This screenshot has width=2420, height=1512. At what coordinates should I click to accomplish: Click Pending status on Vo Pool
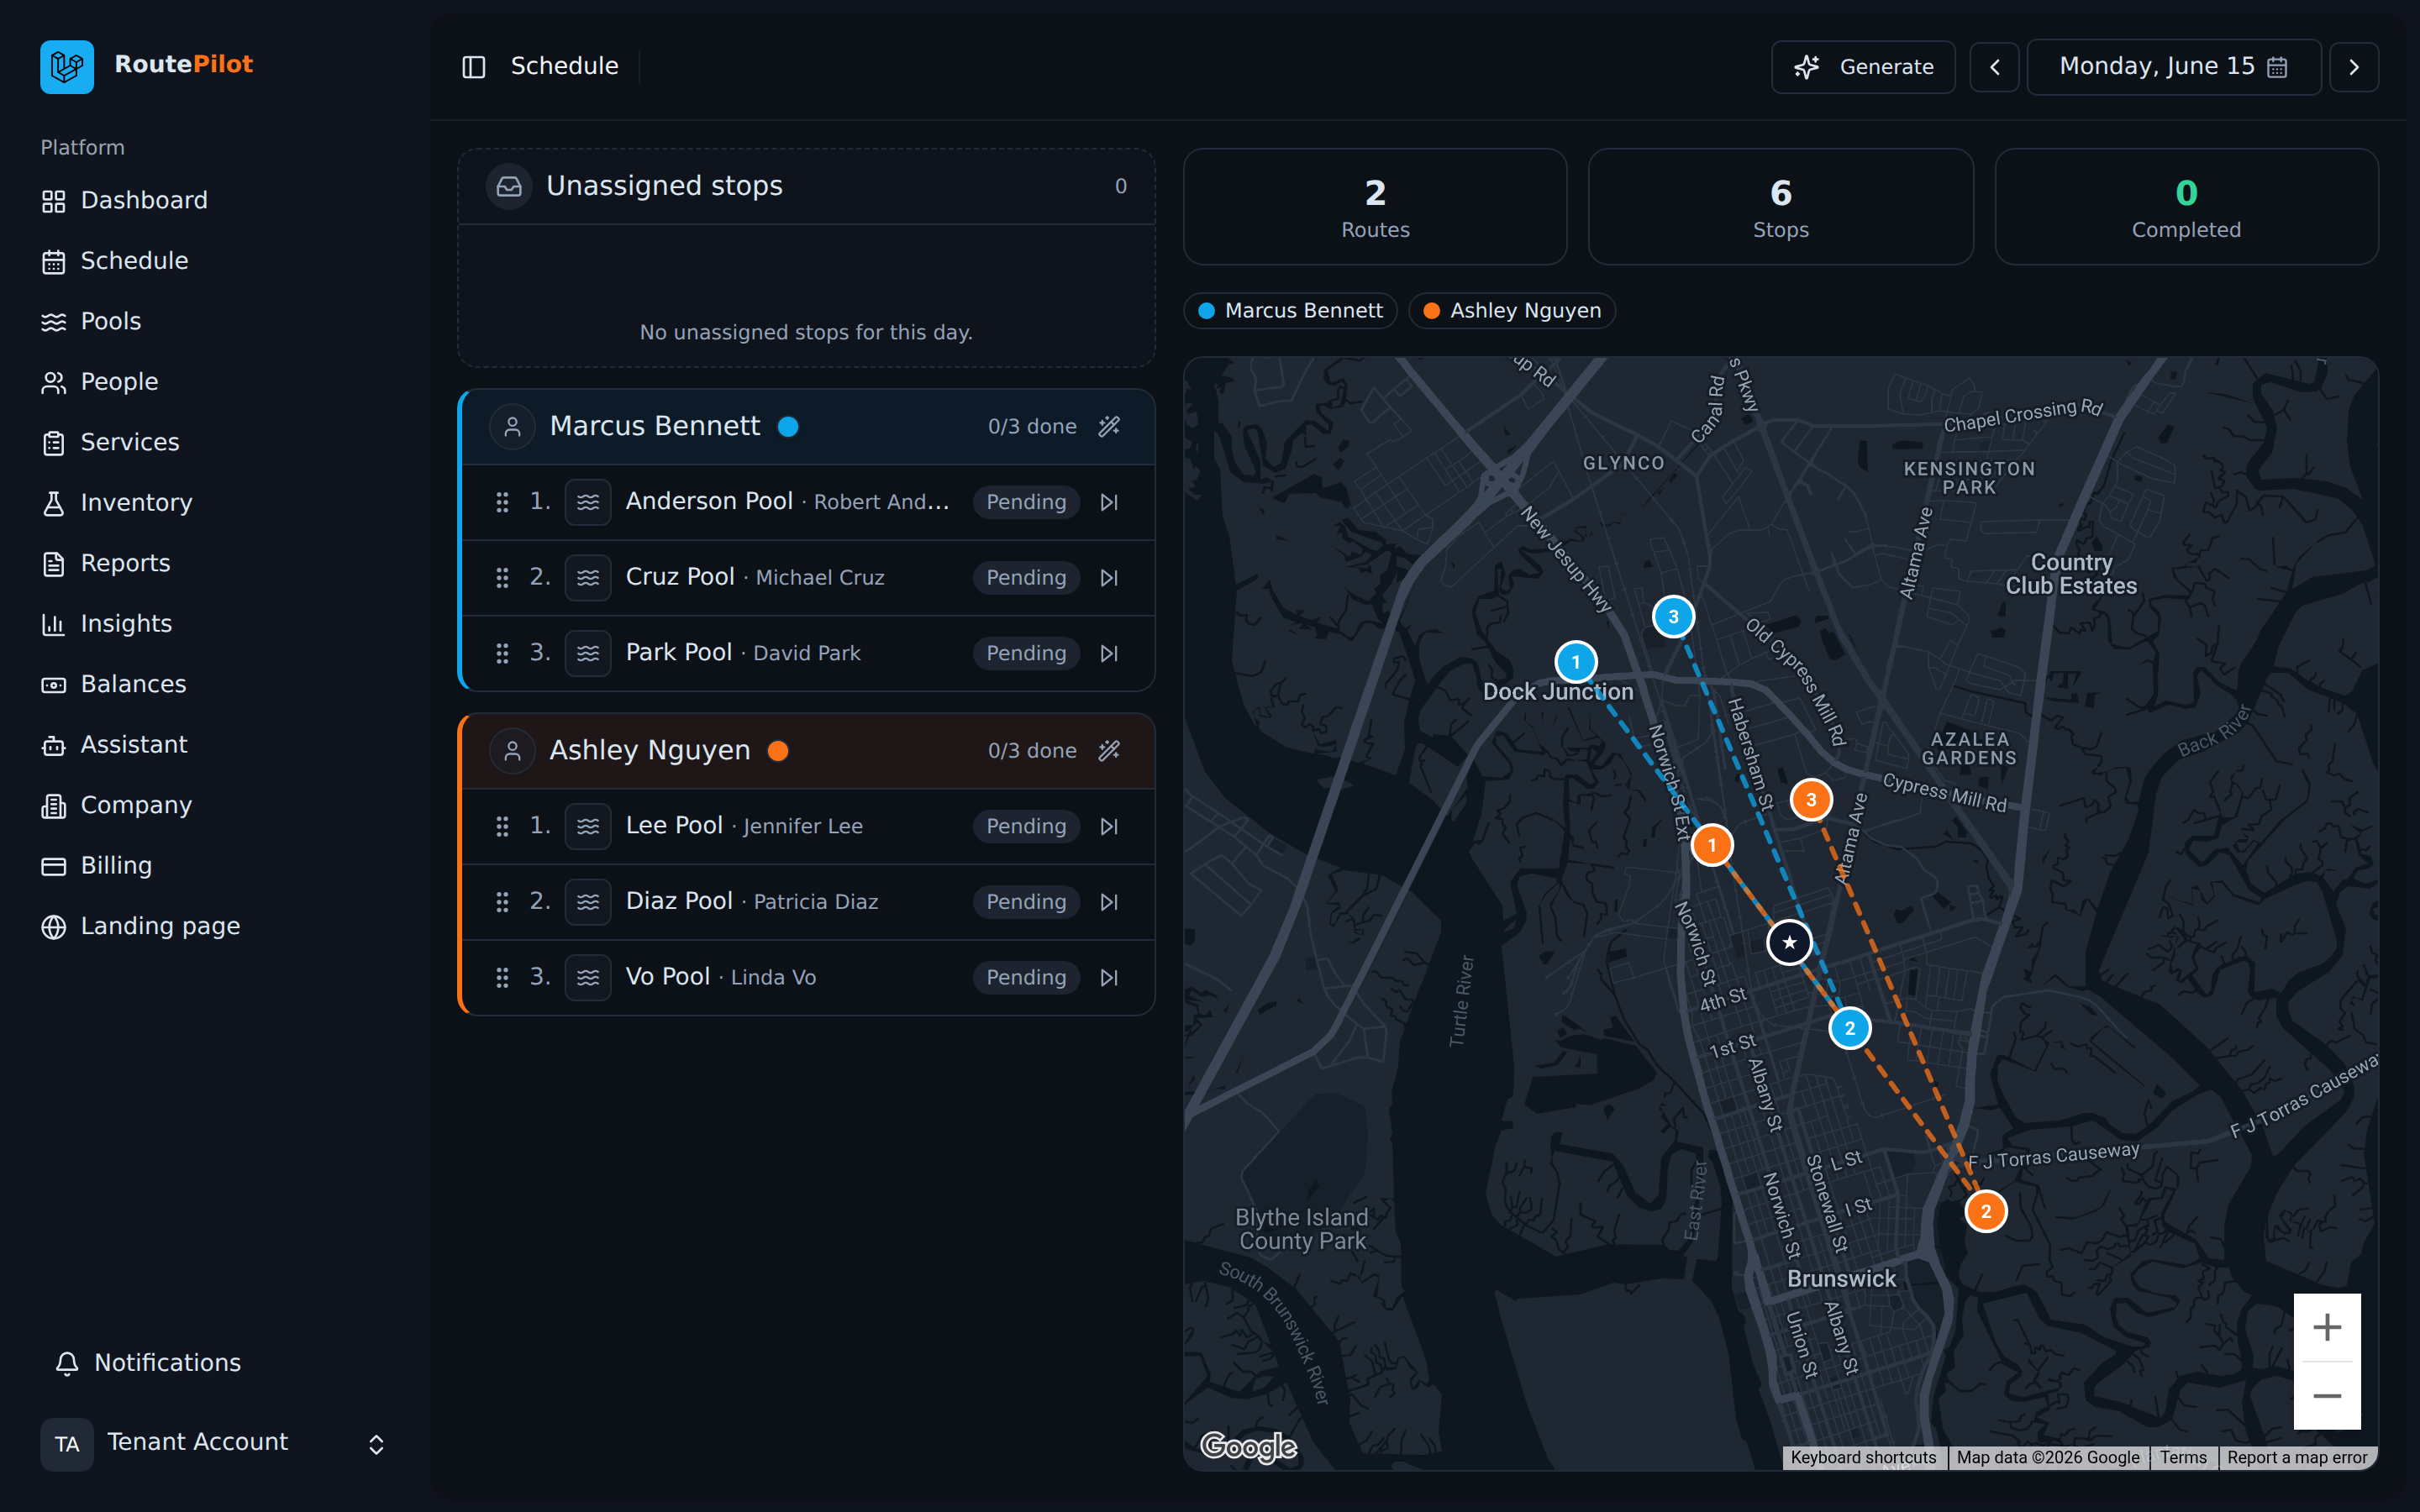(x=1026, y=977)
